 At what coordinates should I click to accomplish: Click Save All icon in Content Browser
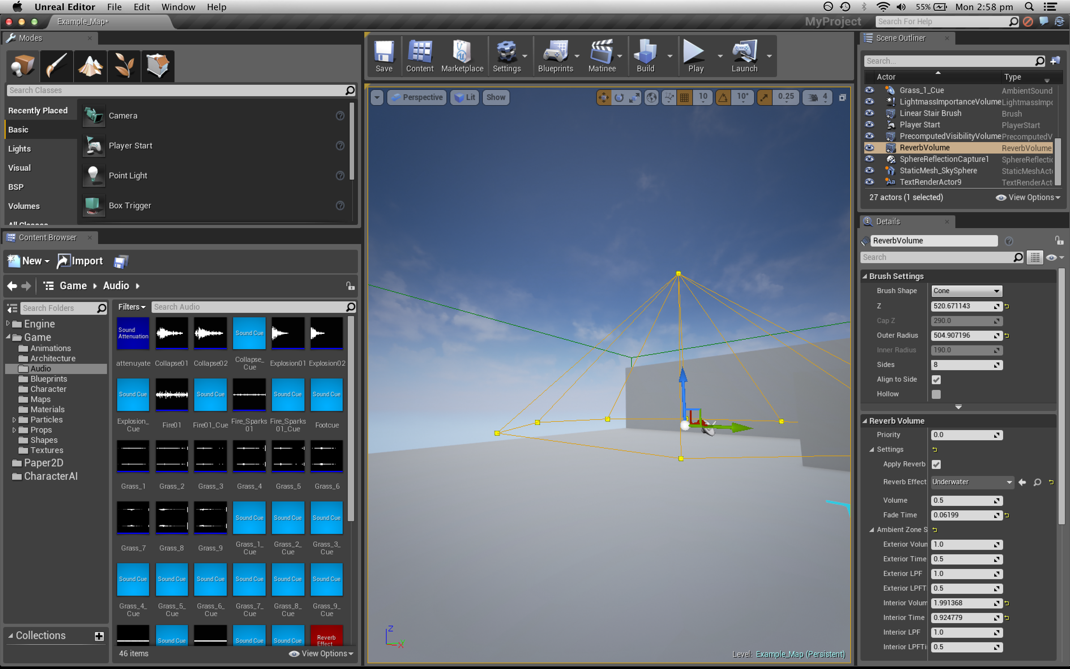pyautogui.click(x=121, y=262)
